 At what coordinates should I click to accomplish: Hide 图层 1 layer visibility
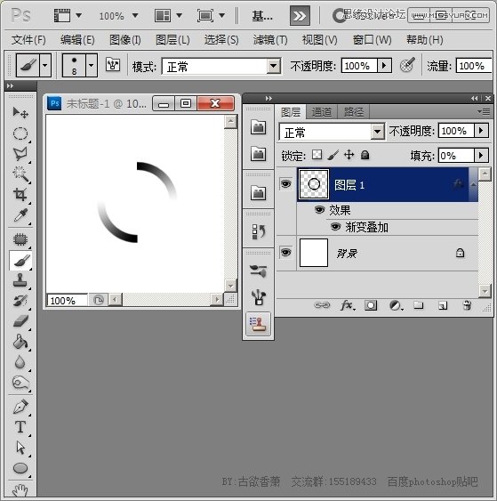[285, 183]
